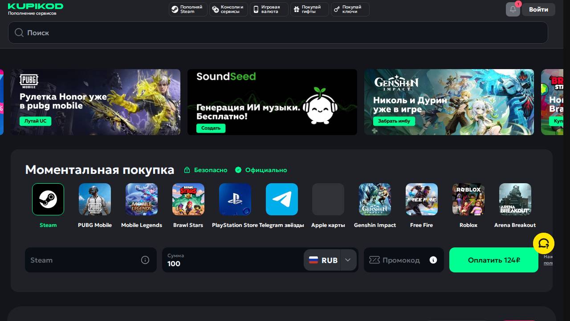Click Забрать имбу on Genshin banner

(x=394, y=121)
